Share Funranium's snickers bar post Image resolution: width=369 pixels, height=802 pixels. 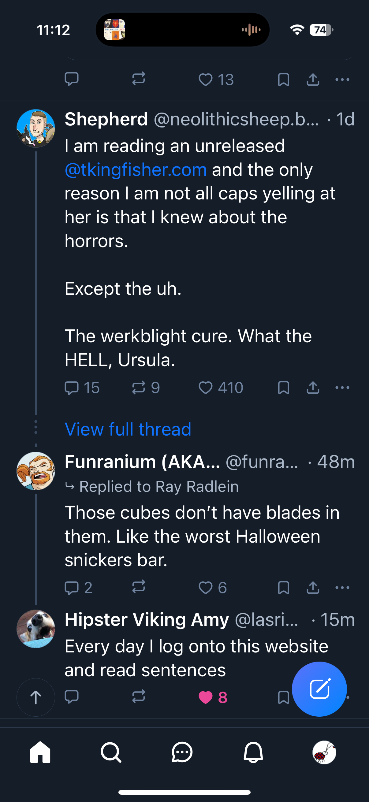point(313,588)
